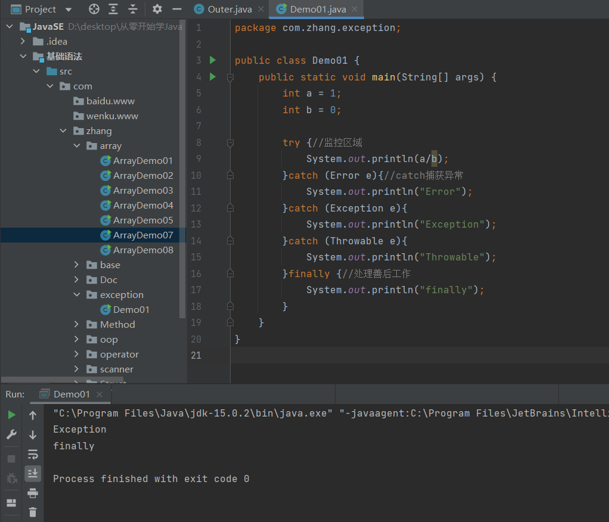Rerun Demo01 with the green play button
The image size is (609, 522).
point(11,415)
